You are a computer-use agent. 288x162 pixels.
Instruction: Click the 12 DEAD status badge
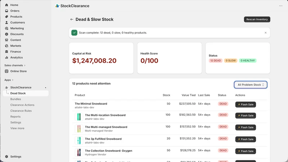pos(215,60)
